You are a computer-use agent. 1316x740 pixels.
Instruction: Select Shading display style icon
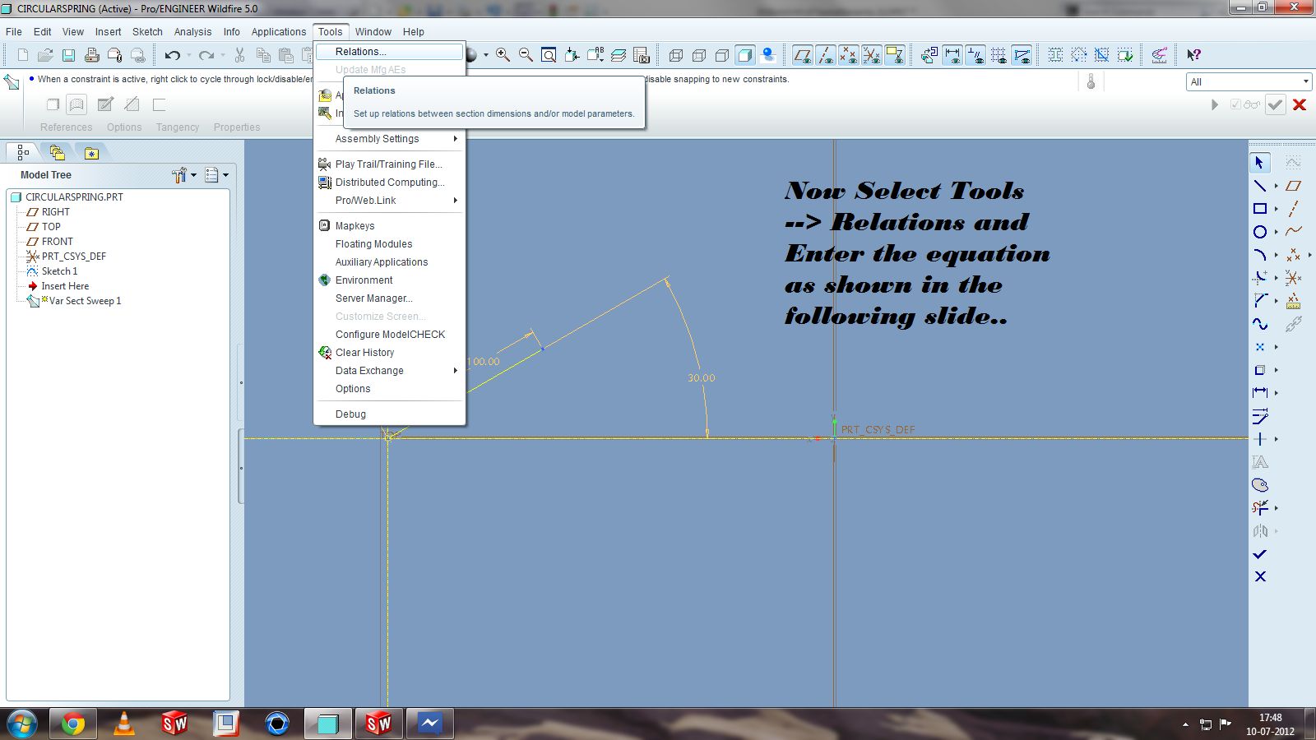[x=745, y=55]
